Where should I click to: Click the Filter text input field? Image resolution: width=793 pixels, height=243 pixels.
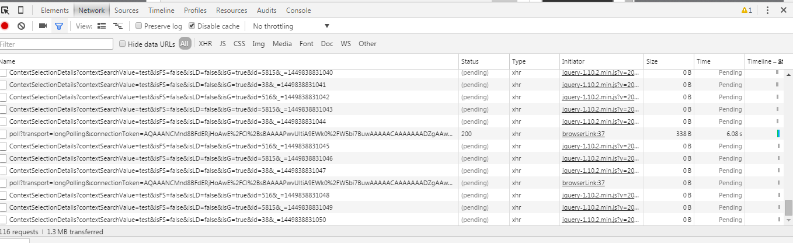[56, 44]
